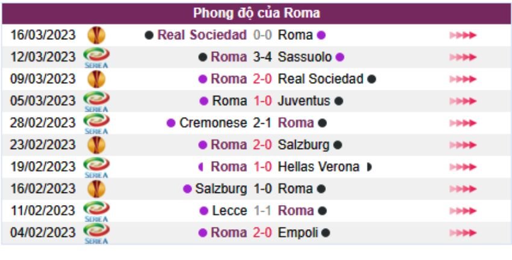Click the Europa League icon beside 16/02/2023
The width and height of the screenshot is (512, 260).
[x=96, y=189]
